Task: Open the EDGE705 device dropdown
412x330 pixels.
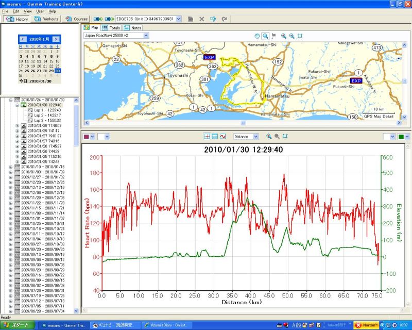Action: pos(179,19)
